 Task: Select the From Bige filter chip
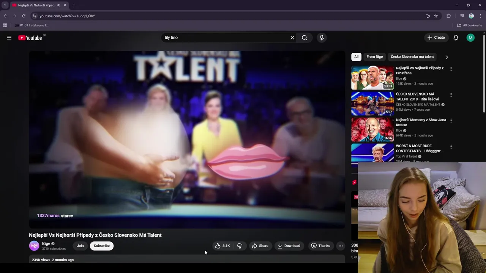click(x=374, y=57)
